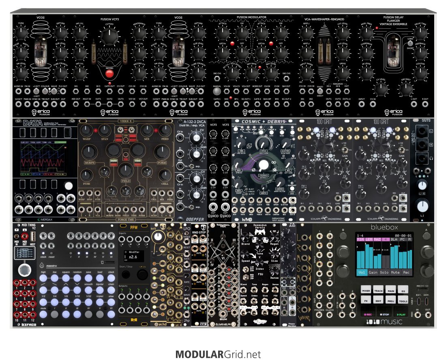437x363 pixels.
Task: Select the Vol tab on bluebox screen
Action: (362, 272)
